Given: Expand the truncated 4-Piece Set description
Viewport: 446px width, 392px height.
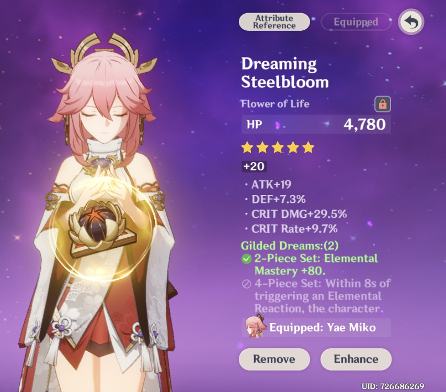Looking at the screenshot, I should coord(322,296).
